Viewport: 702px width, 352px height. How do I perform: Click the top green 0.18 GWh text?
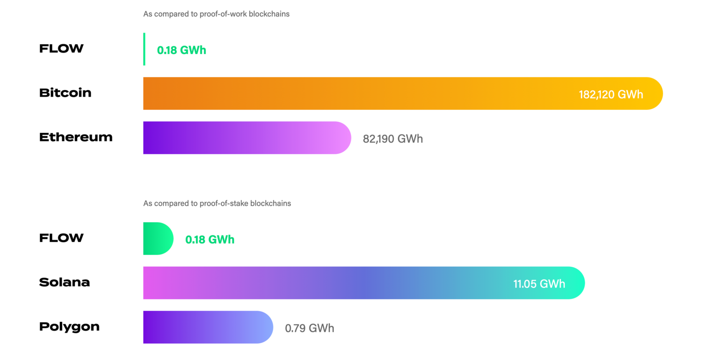coord(181,50)
